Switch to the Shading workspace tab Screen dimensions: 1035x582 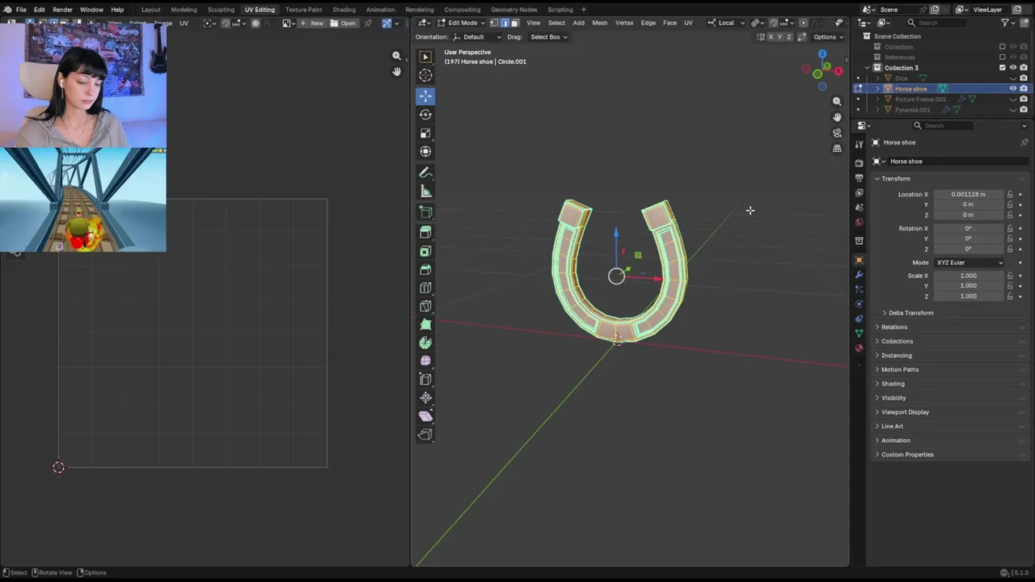click(x=344, y=10)
